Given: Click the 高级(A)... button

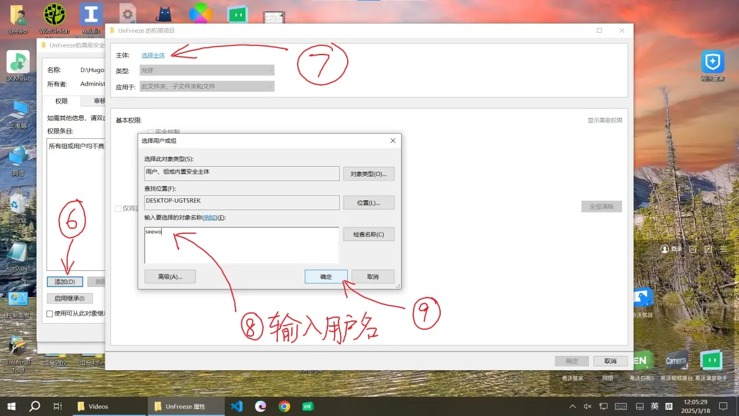Looking at the screenshot, I should click(x=170, y=277).
